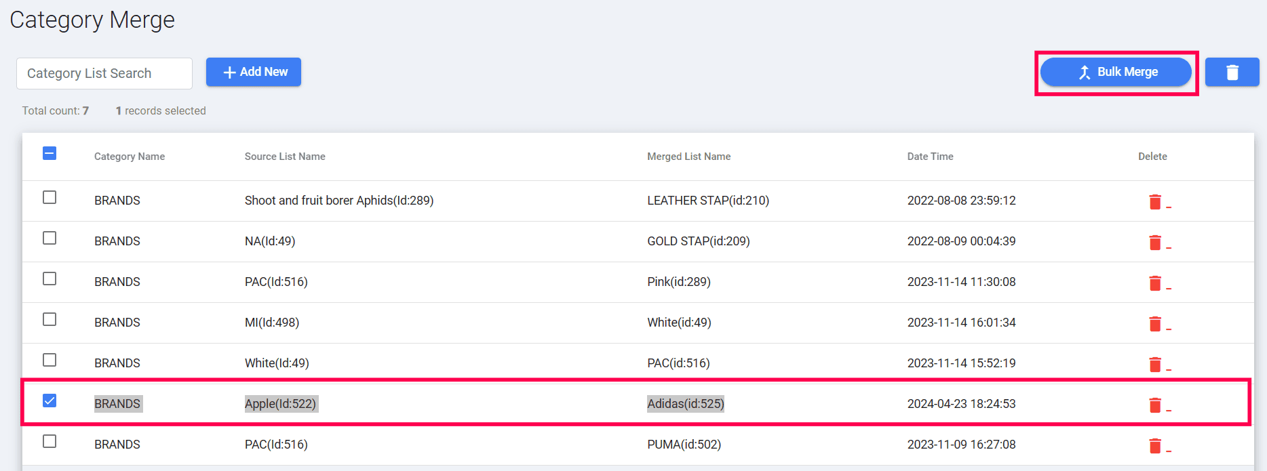Delete the row dated 2023-11-14 15:52:19
This screenshot has height=471, width=1267.
(x=1155, y=364)
